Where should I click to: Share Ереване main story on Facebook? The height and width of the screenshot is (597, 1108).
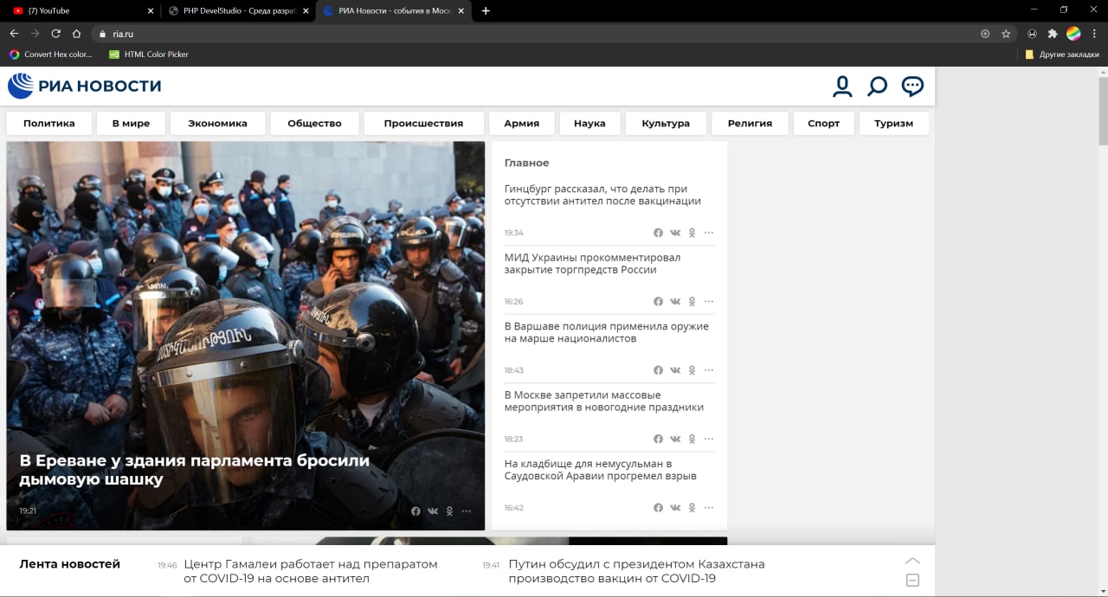tap(415, 511)
